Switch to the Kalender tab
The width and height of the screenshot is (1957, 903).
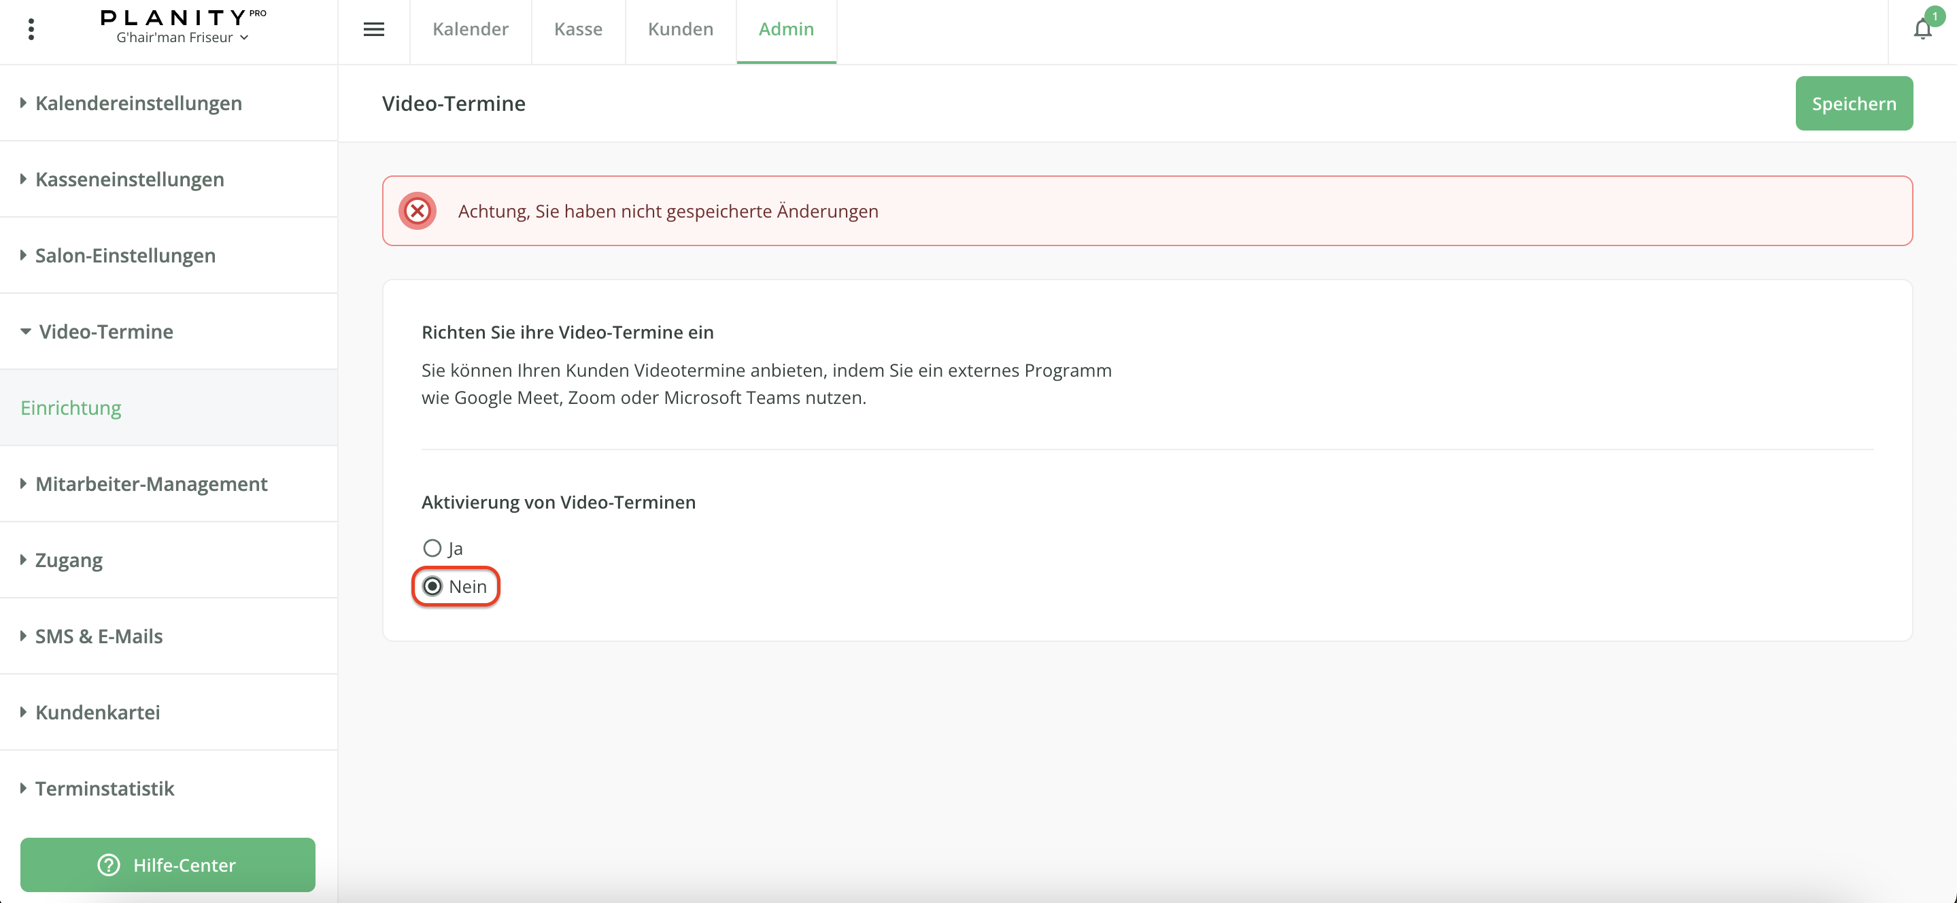point(471,30)
